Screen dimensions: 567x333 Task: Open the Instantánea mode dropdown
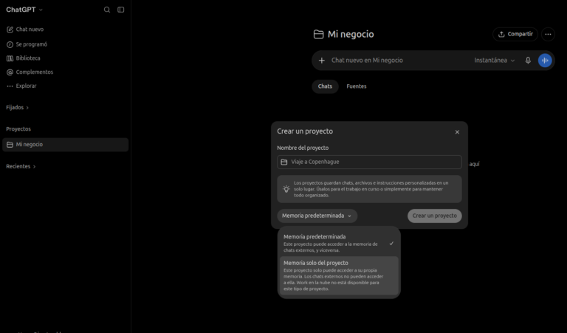[495, 61]
